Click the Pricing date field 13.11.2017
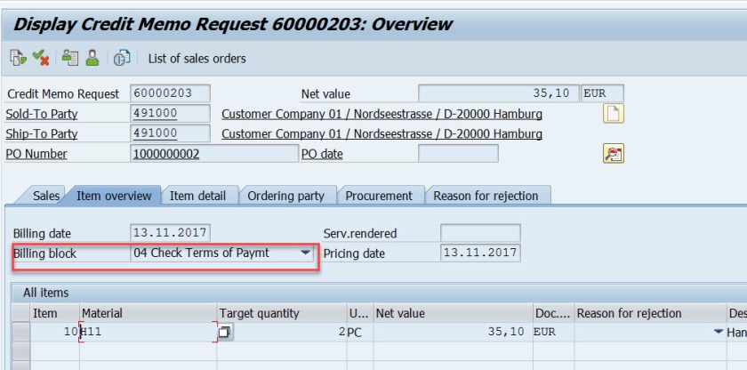This screenshot has width=747, height=370. point(480,253)
